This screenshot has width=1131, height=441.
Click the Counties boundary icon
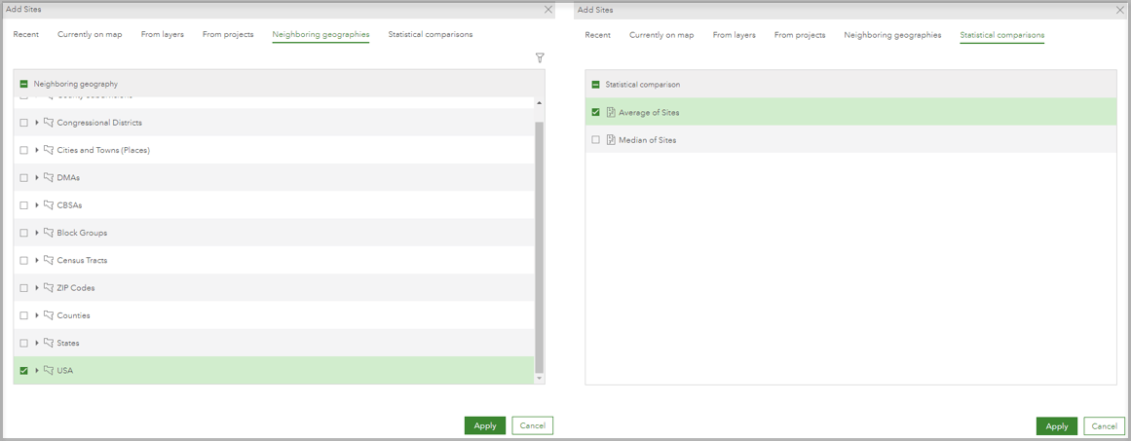pos(49,314)
